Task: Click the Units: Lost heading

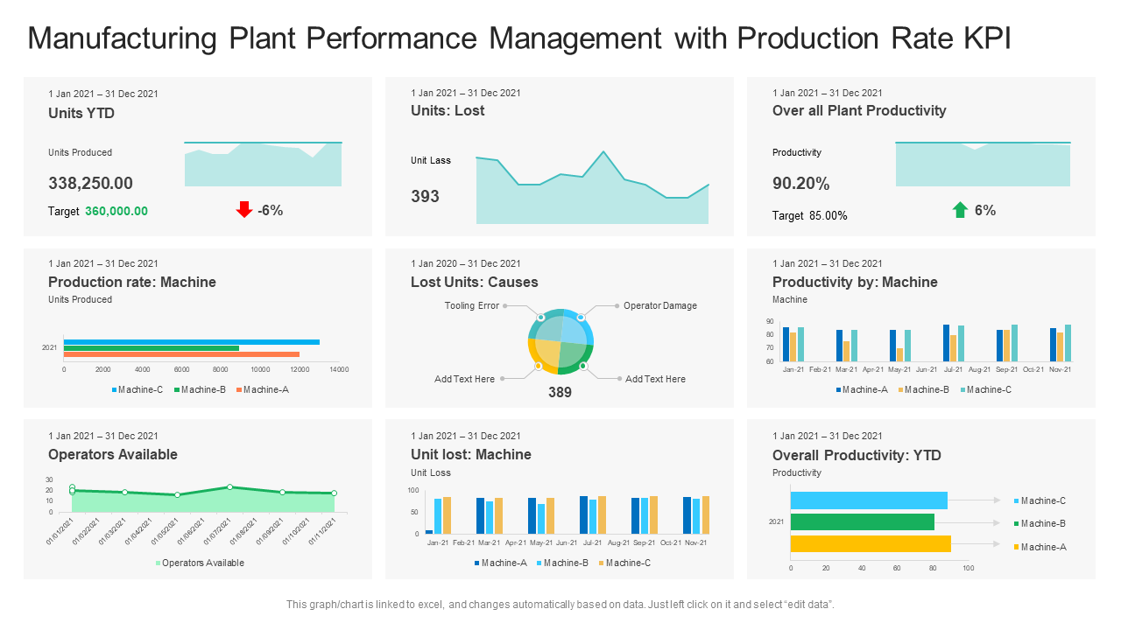Action: click(448, 111)
